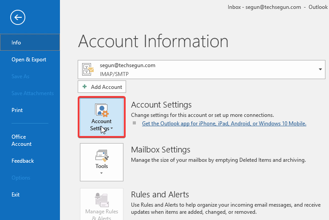Open the Get the Outlook app link
Screen dimensions: 329x220
(224, 124)
